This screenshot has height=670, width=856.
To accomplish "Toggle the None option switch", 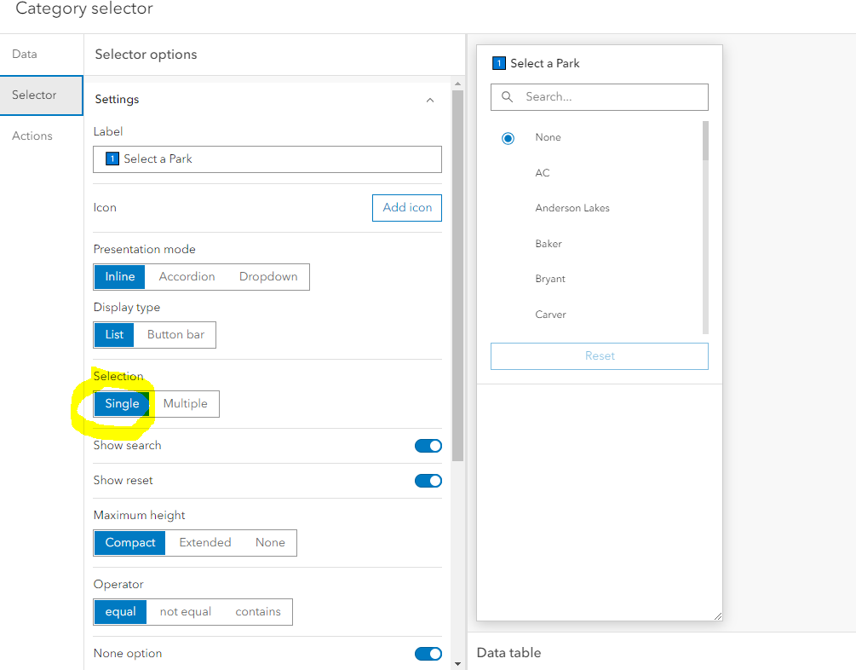I will 428,653.
